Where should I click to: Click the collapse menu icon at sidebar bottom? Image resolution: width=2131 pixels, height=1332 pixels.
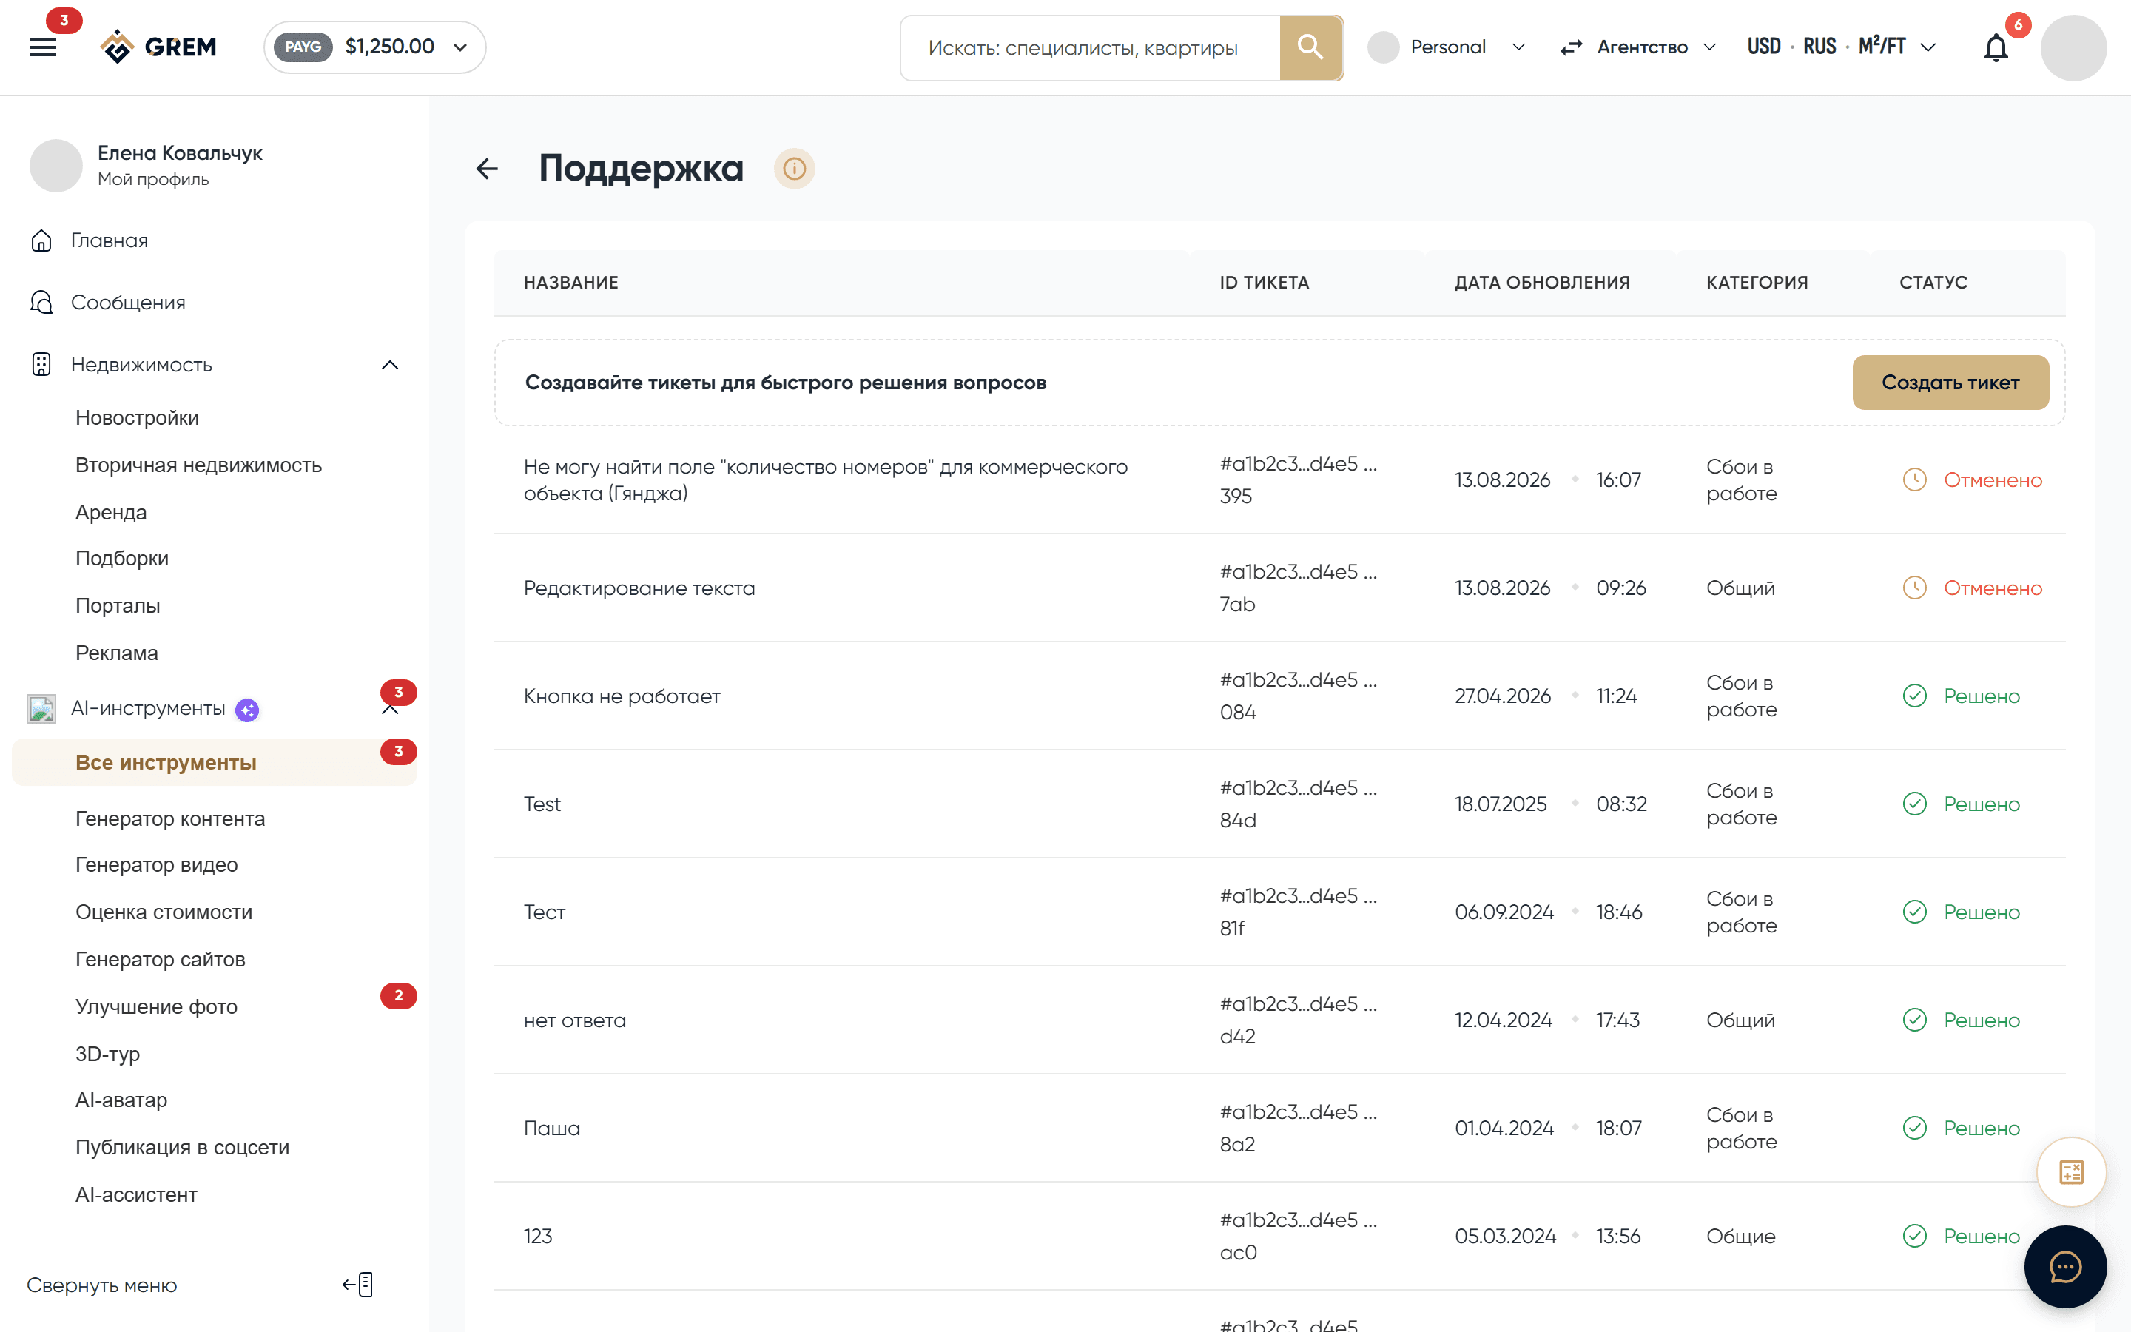click(x=358, y=1285)
